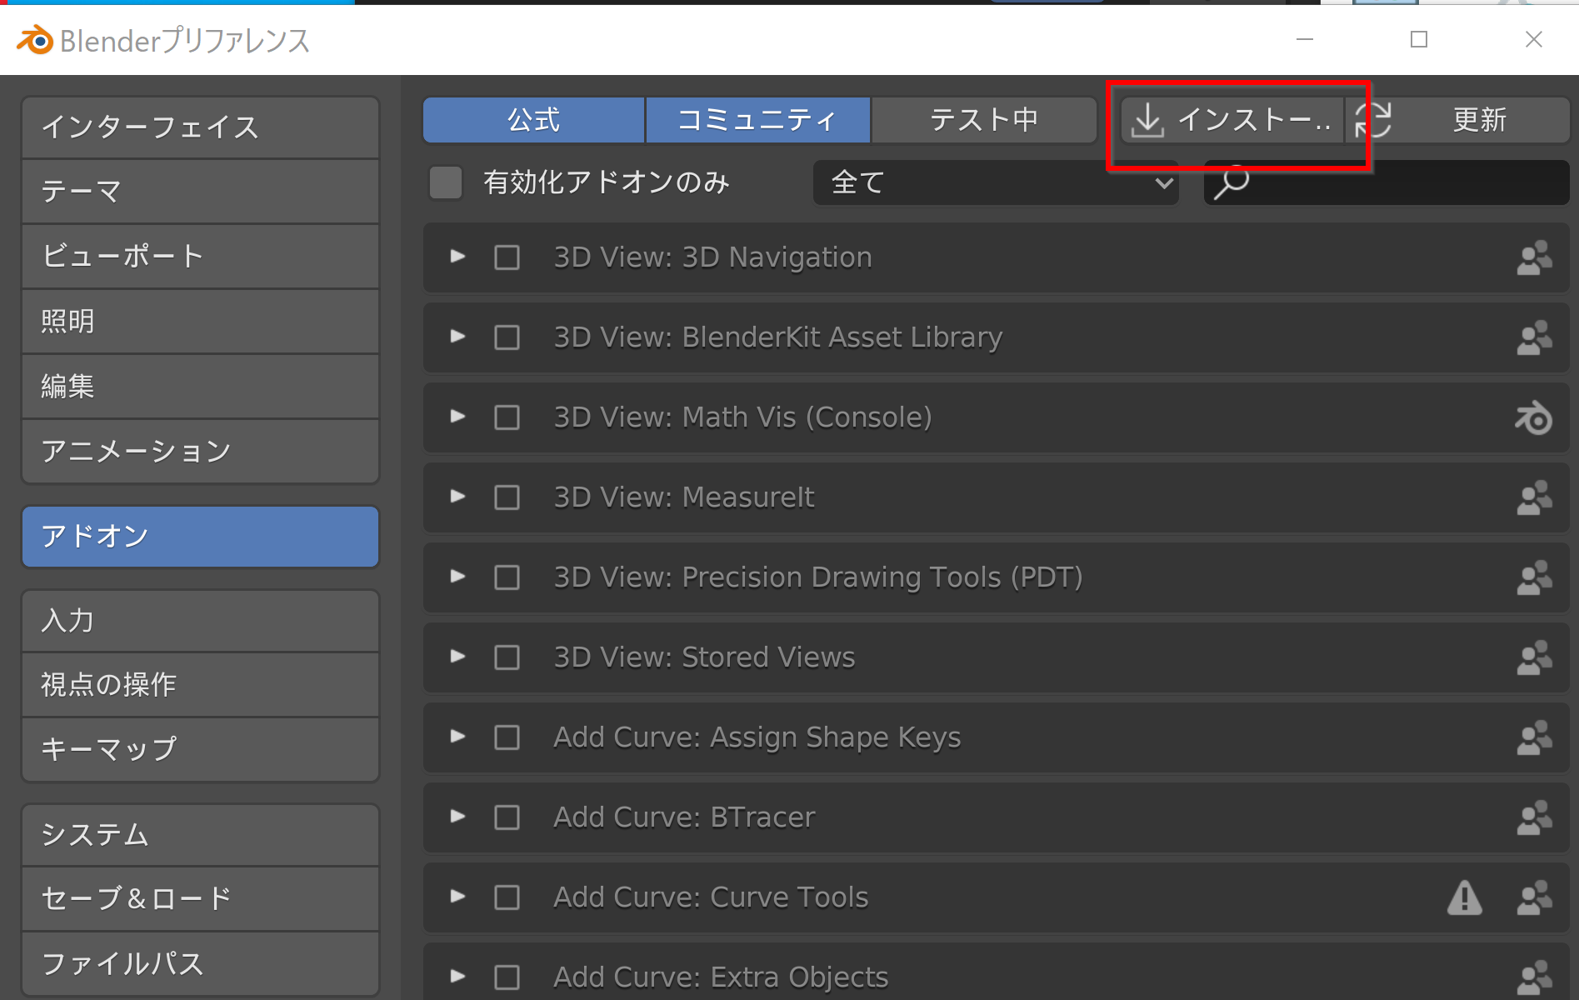Open the ビューポート preferences section
This screenshot has width=1579, height=1000.
click(x=201, y=257)
